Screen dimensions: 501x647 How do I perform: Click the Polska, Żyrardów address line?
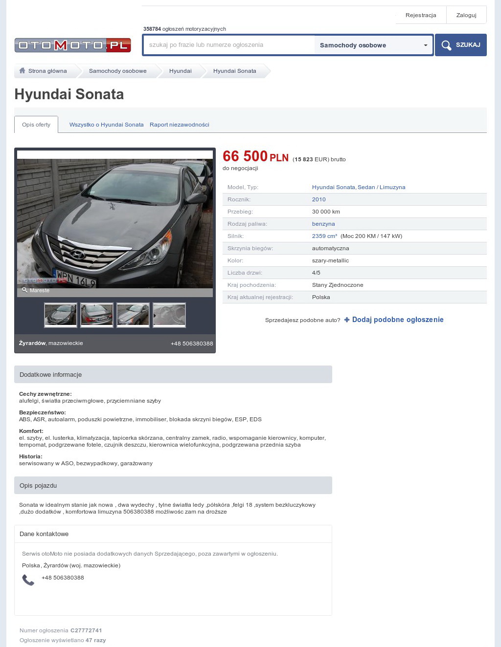coord(71,565)
